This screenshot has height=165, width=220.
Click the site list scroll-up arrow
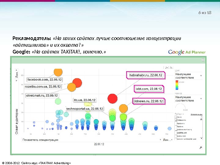[x=201, y=117]
